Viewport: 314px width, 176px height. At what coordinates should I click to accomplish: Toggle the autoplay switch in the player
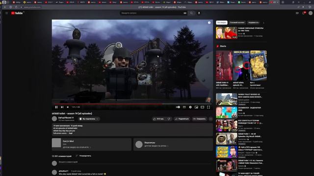(178, 107)
